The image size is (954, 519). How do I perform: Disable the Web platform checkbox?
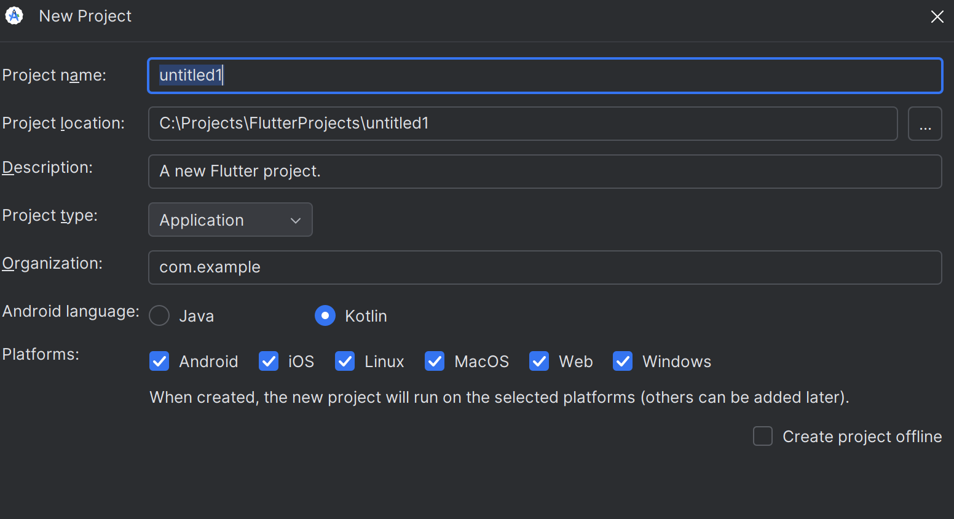[x=539, y=361]
